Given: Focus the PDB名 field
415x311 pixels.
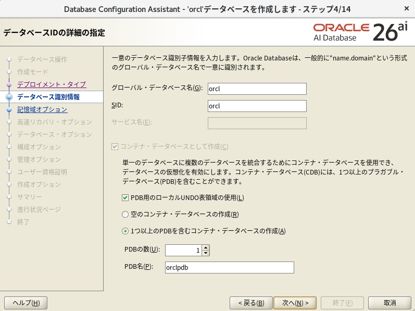Looking at the screenshot, I should click(x=230, y=267).
